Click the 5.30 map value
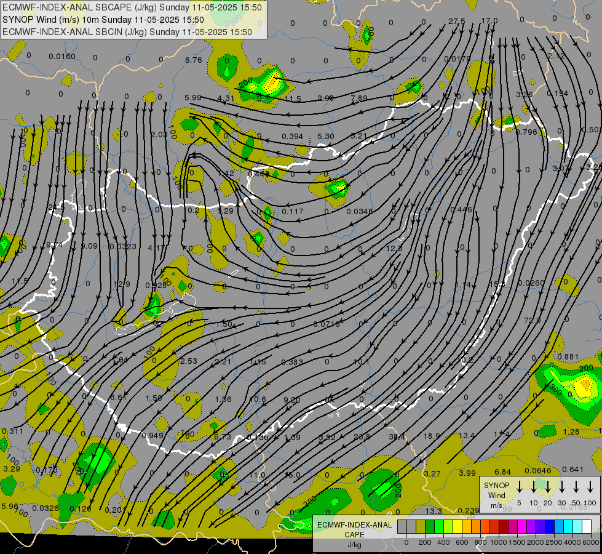 coord(326,137)
